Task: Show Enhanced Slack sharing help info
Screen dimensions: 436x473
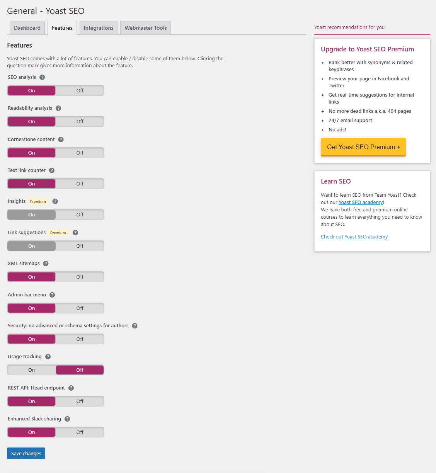Action: click(x=67, y=419)
